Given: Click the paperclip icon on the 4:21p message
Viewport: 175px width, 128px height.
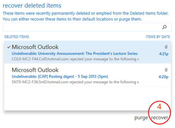Looking at the screenshot, I should (166, 47).
